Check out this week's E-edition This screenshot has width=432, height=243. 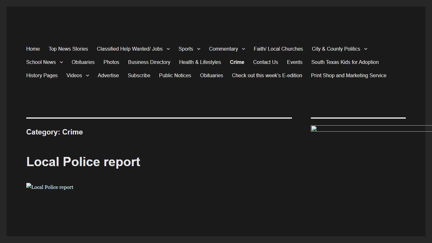pyautogui.click(x=267, y=75)
